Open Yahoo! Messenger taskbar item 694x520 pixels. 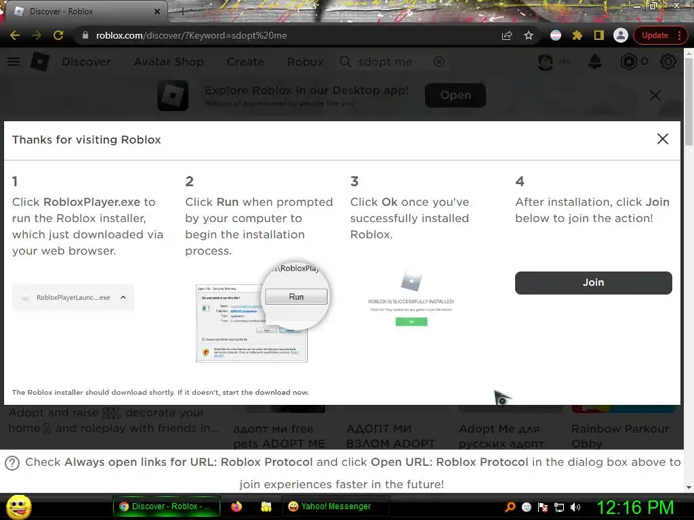tap(335, 506)
